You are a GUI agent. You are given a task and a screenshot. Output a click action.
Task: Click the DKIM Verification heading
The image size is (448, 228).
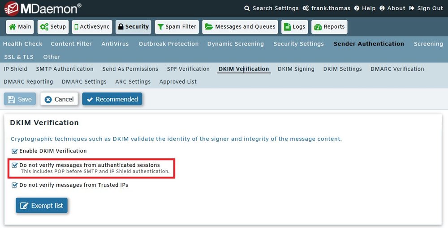point(44,123)
